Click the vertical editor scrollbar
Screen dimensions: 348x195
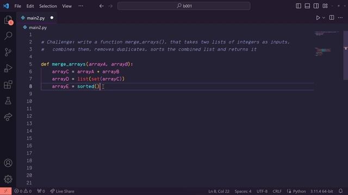(345, 55)
